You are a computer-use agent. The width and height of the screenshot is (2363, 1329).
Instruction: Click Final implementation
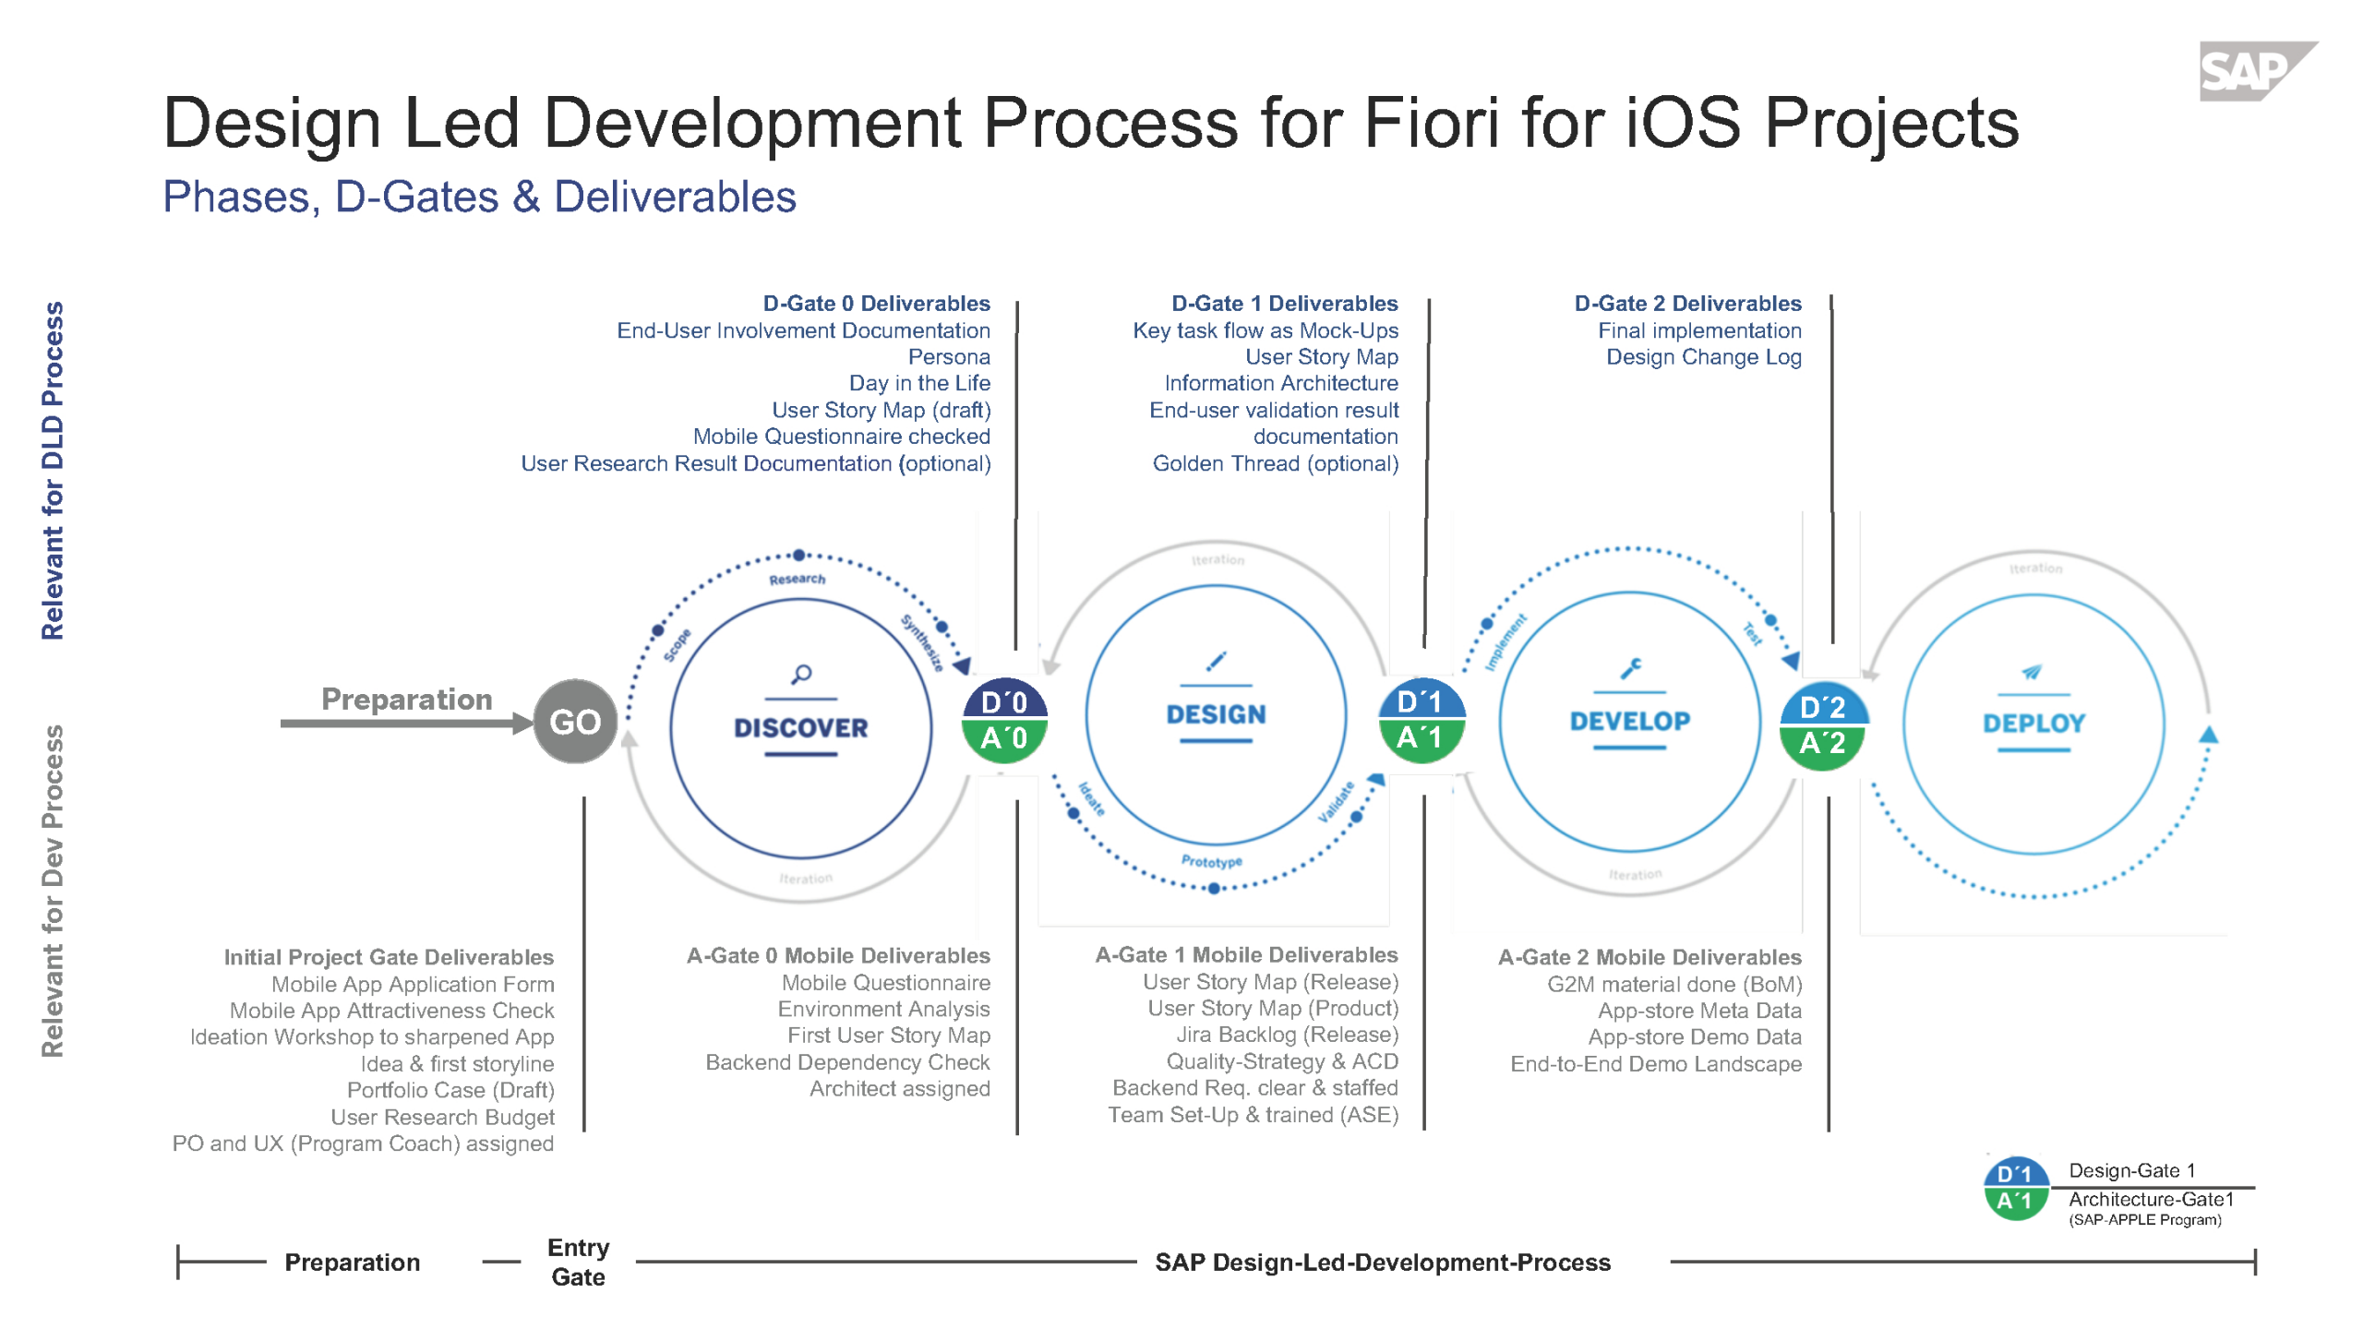pyautogui.click(x=1700, y=330)
